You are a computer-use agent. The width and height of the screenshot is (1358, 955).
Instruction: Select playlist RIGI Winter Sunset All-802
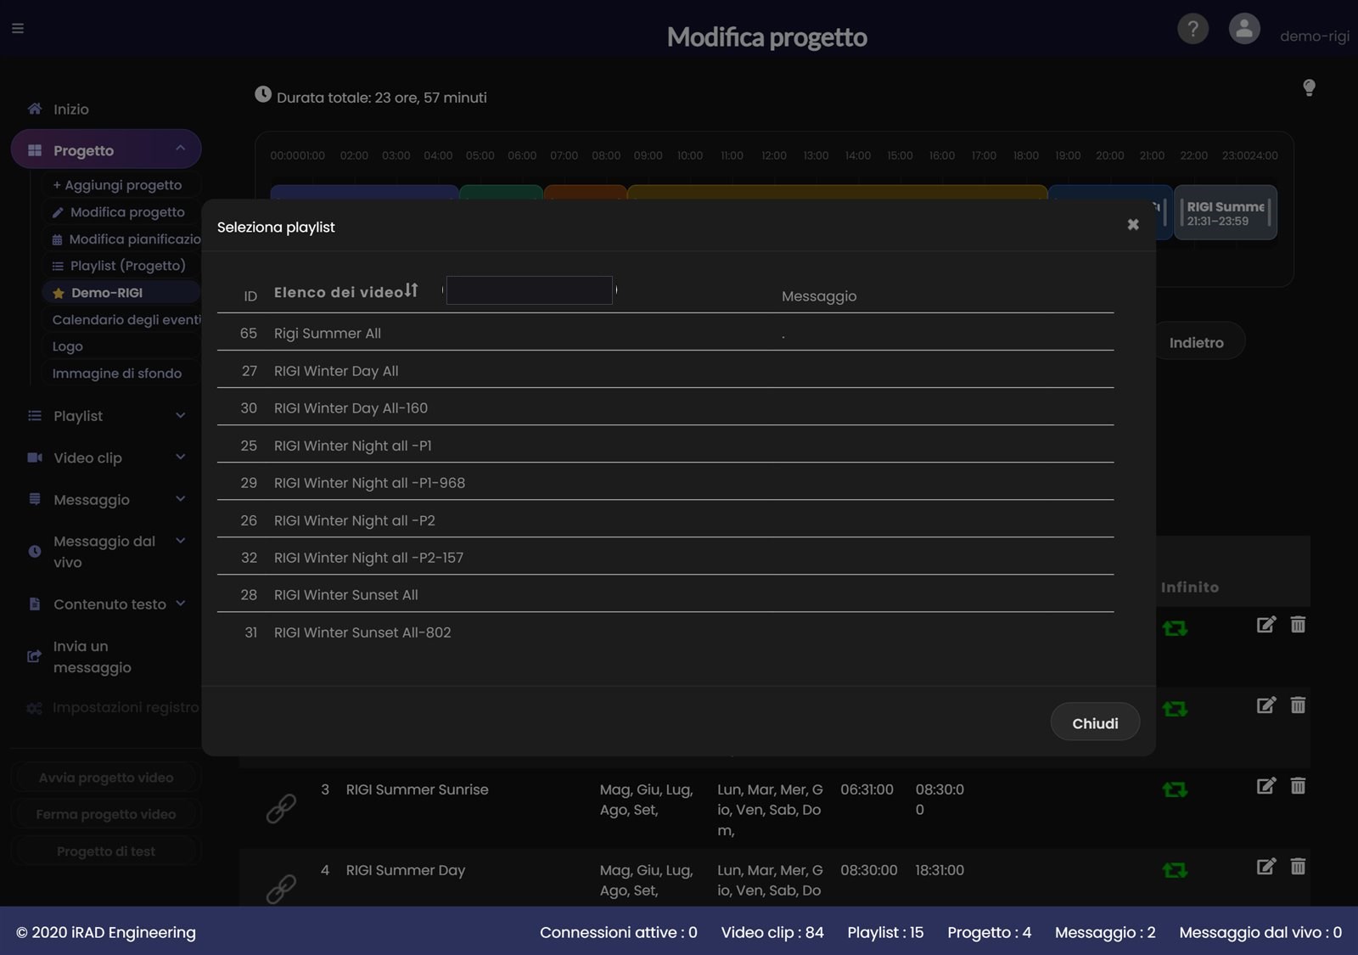pos(665,632)
